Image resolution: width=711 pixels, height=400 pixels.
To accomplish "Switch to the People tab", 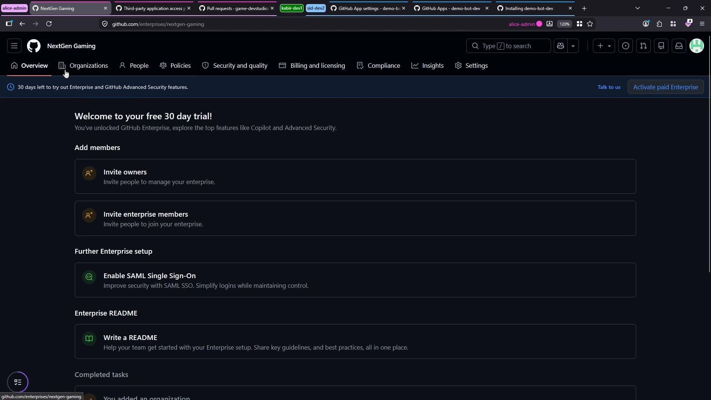I will tap(134, 66).
